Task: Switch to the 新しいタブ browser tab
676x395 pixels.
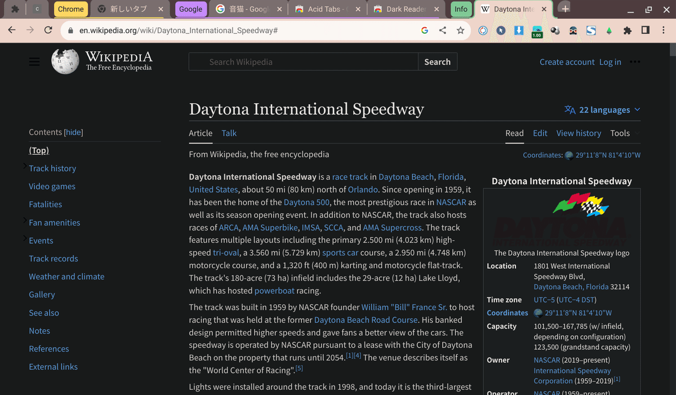Action: [130, 9]
